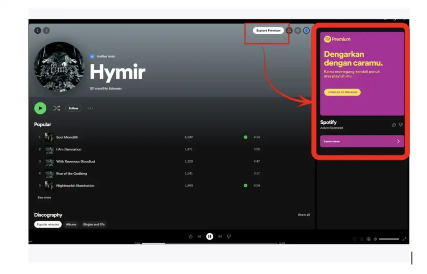Viewport: 427px width, 274px height.
Task: Pause playback with the pause button
Action: (209, 237)
